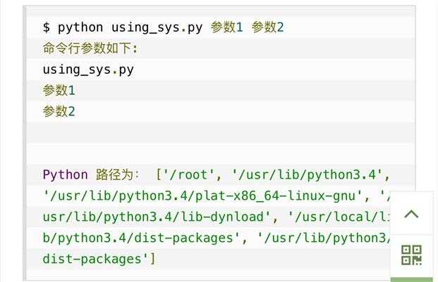Click the 参数2 output line
438x282 pixels.
pos(59,112)
